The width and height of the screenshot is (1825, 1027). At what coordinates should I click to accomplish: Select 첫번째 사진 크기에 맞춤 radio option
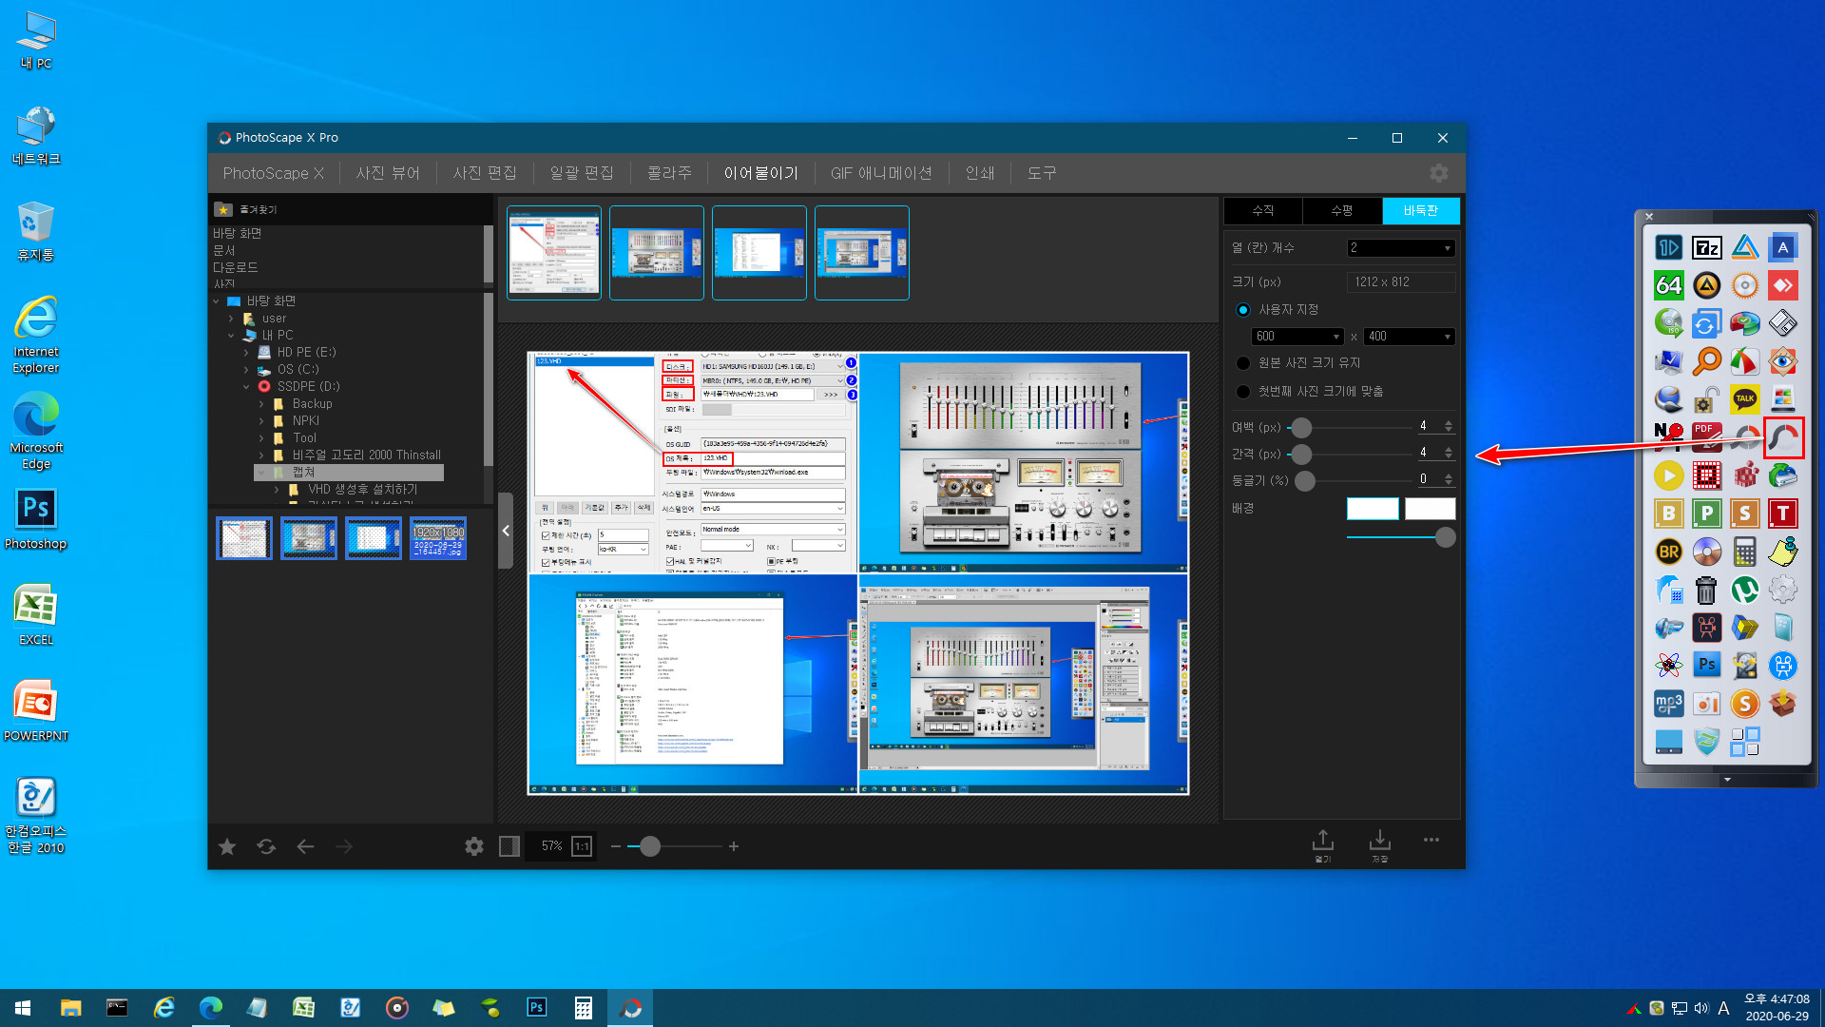click(x=1242, y=392)
